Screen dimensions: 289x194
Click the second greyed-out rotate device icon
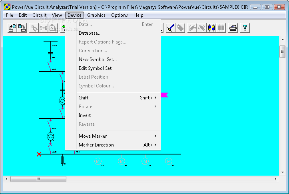(202, 28)
